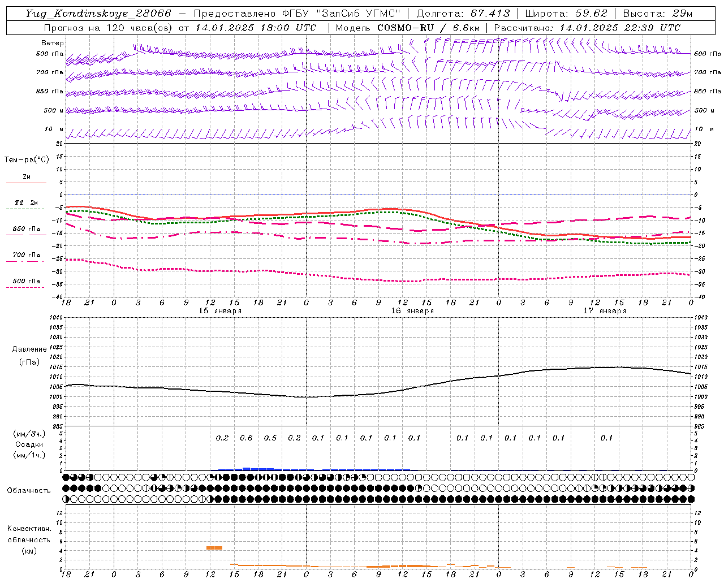Click the 850 гПа temperature legend entry
Screen dimensions: 724x579
click(27, 231)
